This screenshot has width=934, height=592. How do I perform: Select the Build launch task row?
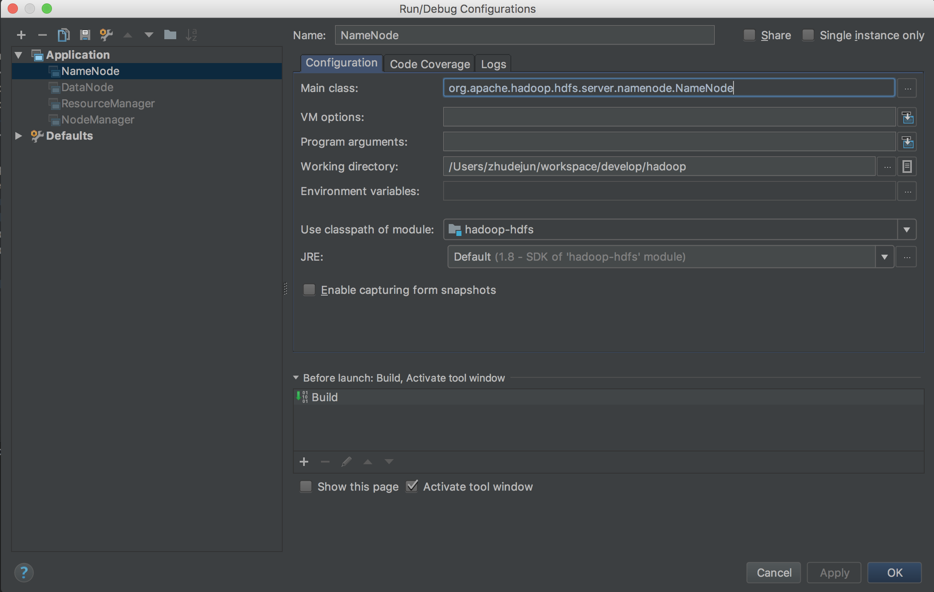609,397
